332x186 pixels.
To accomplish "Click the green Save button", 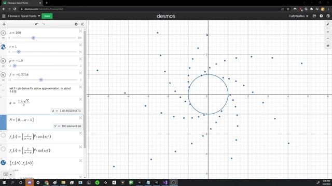I will (47, 16).
